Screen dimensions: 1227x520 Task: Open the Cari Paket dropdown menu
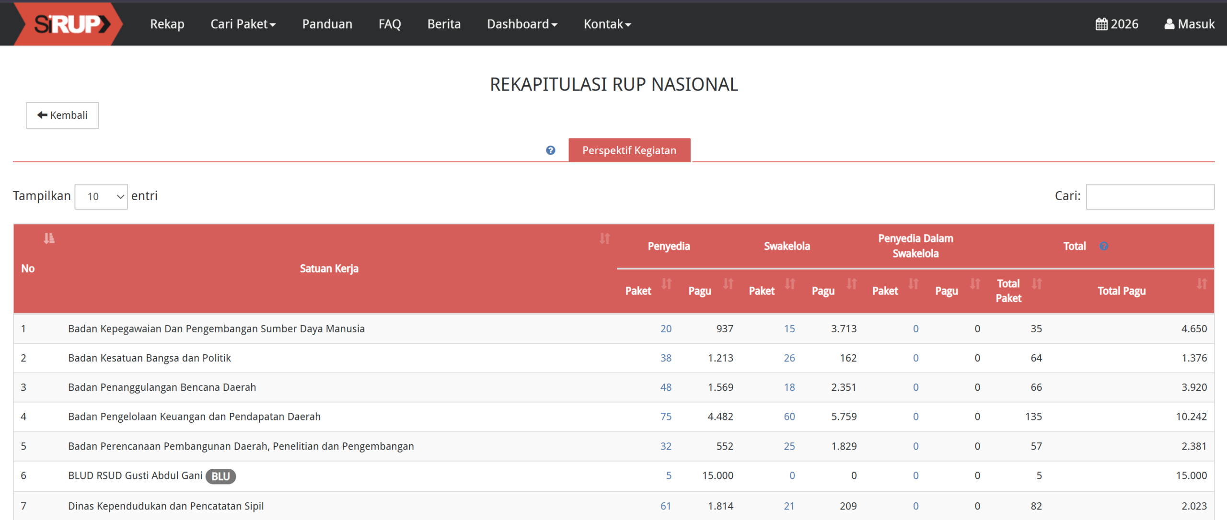243,24
